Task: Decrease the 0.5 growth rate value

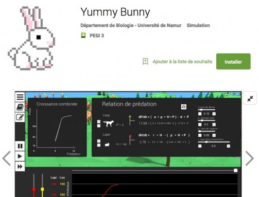Action: point(200,146)
